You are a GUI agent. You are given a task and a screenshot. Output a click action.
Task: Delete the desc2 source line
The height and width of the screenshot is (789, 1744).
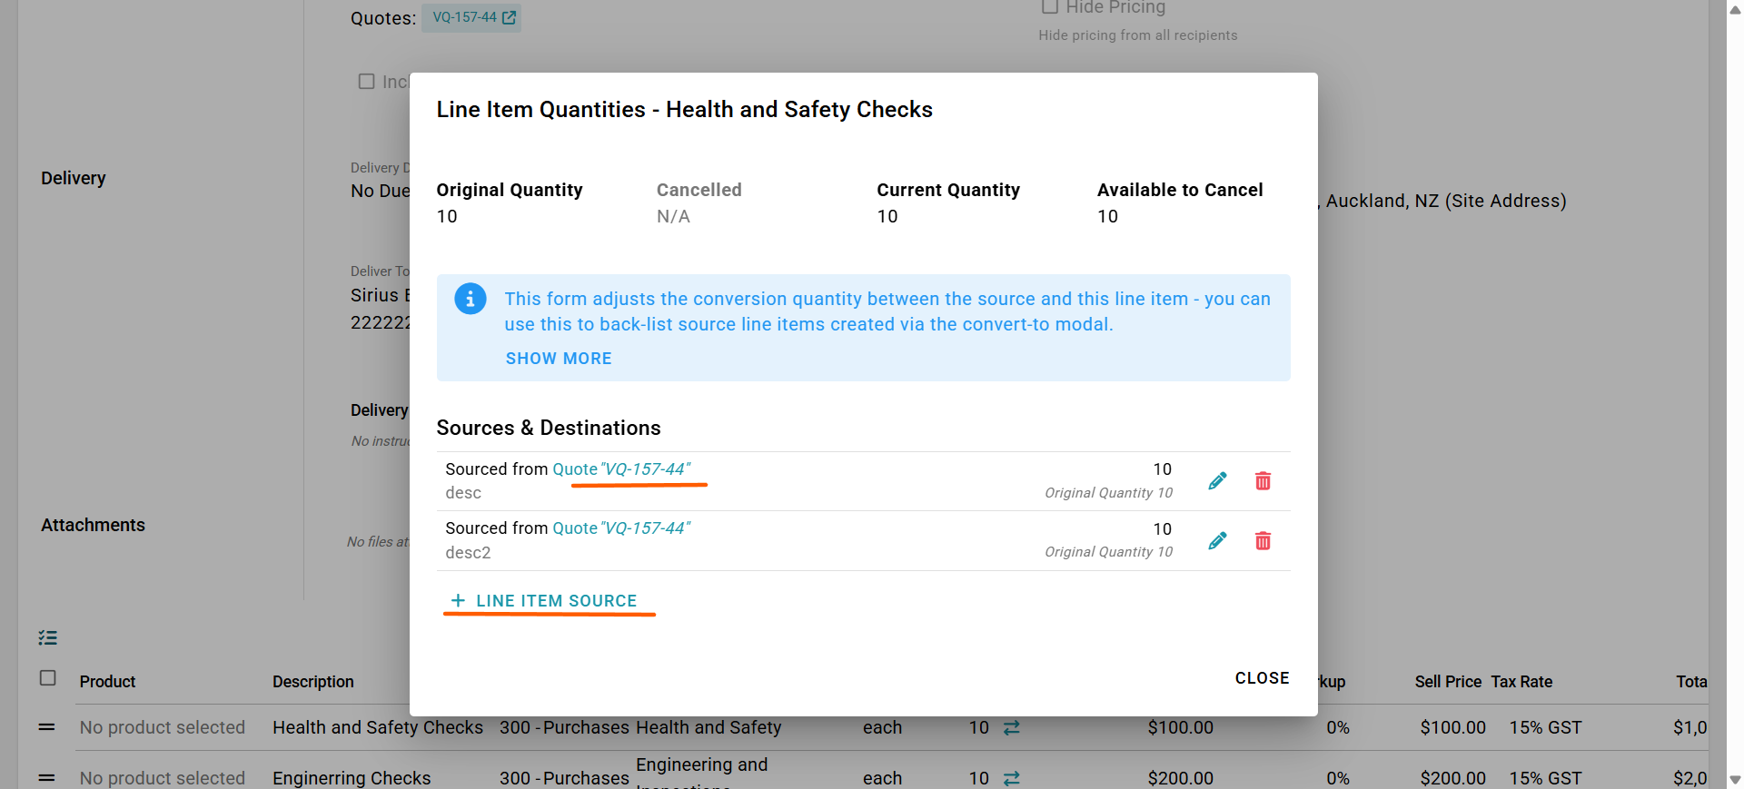point(1263,541)
